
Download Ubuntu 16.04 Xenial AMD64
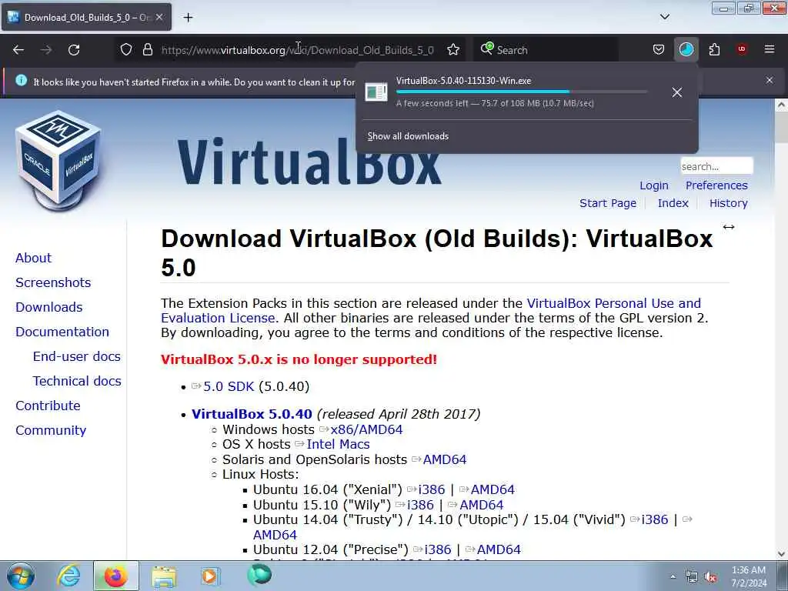tap(492, 489)
